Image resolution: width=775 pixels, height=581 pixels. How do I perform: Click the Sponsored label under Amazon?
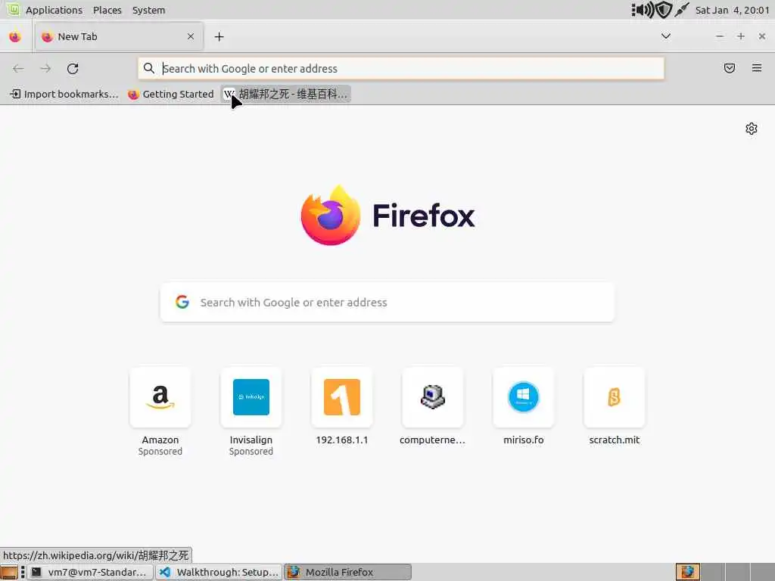click(x=160, y=452)
